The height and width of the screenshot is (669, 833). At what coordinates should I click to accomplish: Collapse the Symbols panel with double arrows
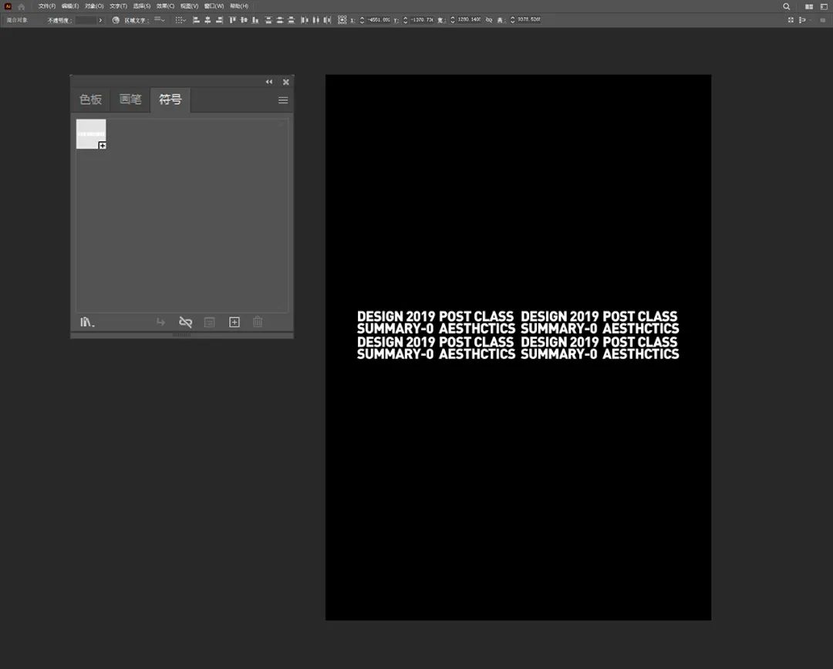[x=269, y=82]
